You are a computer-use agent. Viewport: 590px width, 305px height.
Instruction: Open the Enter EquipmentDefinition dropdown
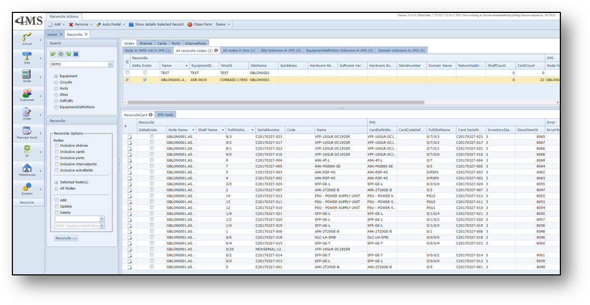coord(102,225)
